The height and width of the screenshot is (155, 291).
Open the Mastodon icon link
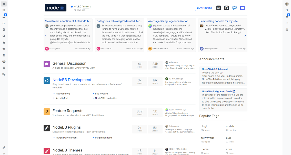click(x=234, y=8)
